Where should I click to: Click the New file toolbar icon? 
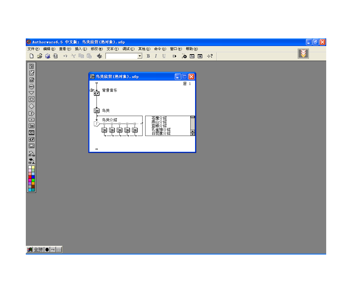point(32,56)
